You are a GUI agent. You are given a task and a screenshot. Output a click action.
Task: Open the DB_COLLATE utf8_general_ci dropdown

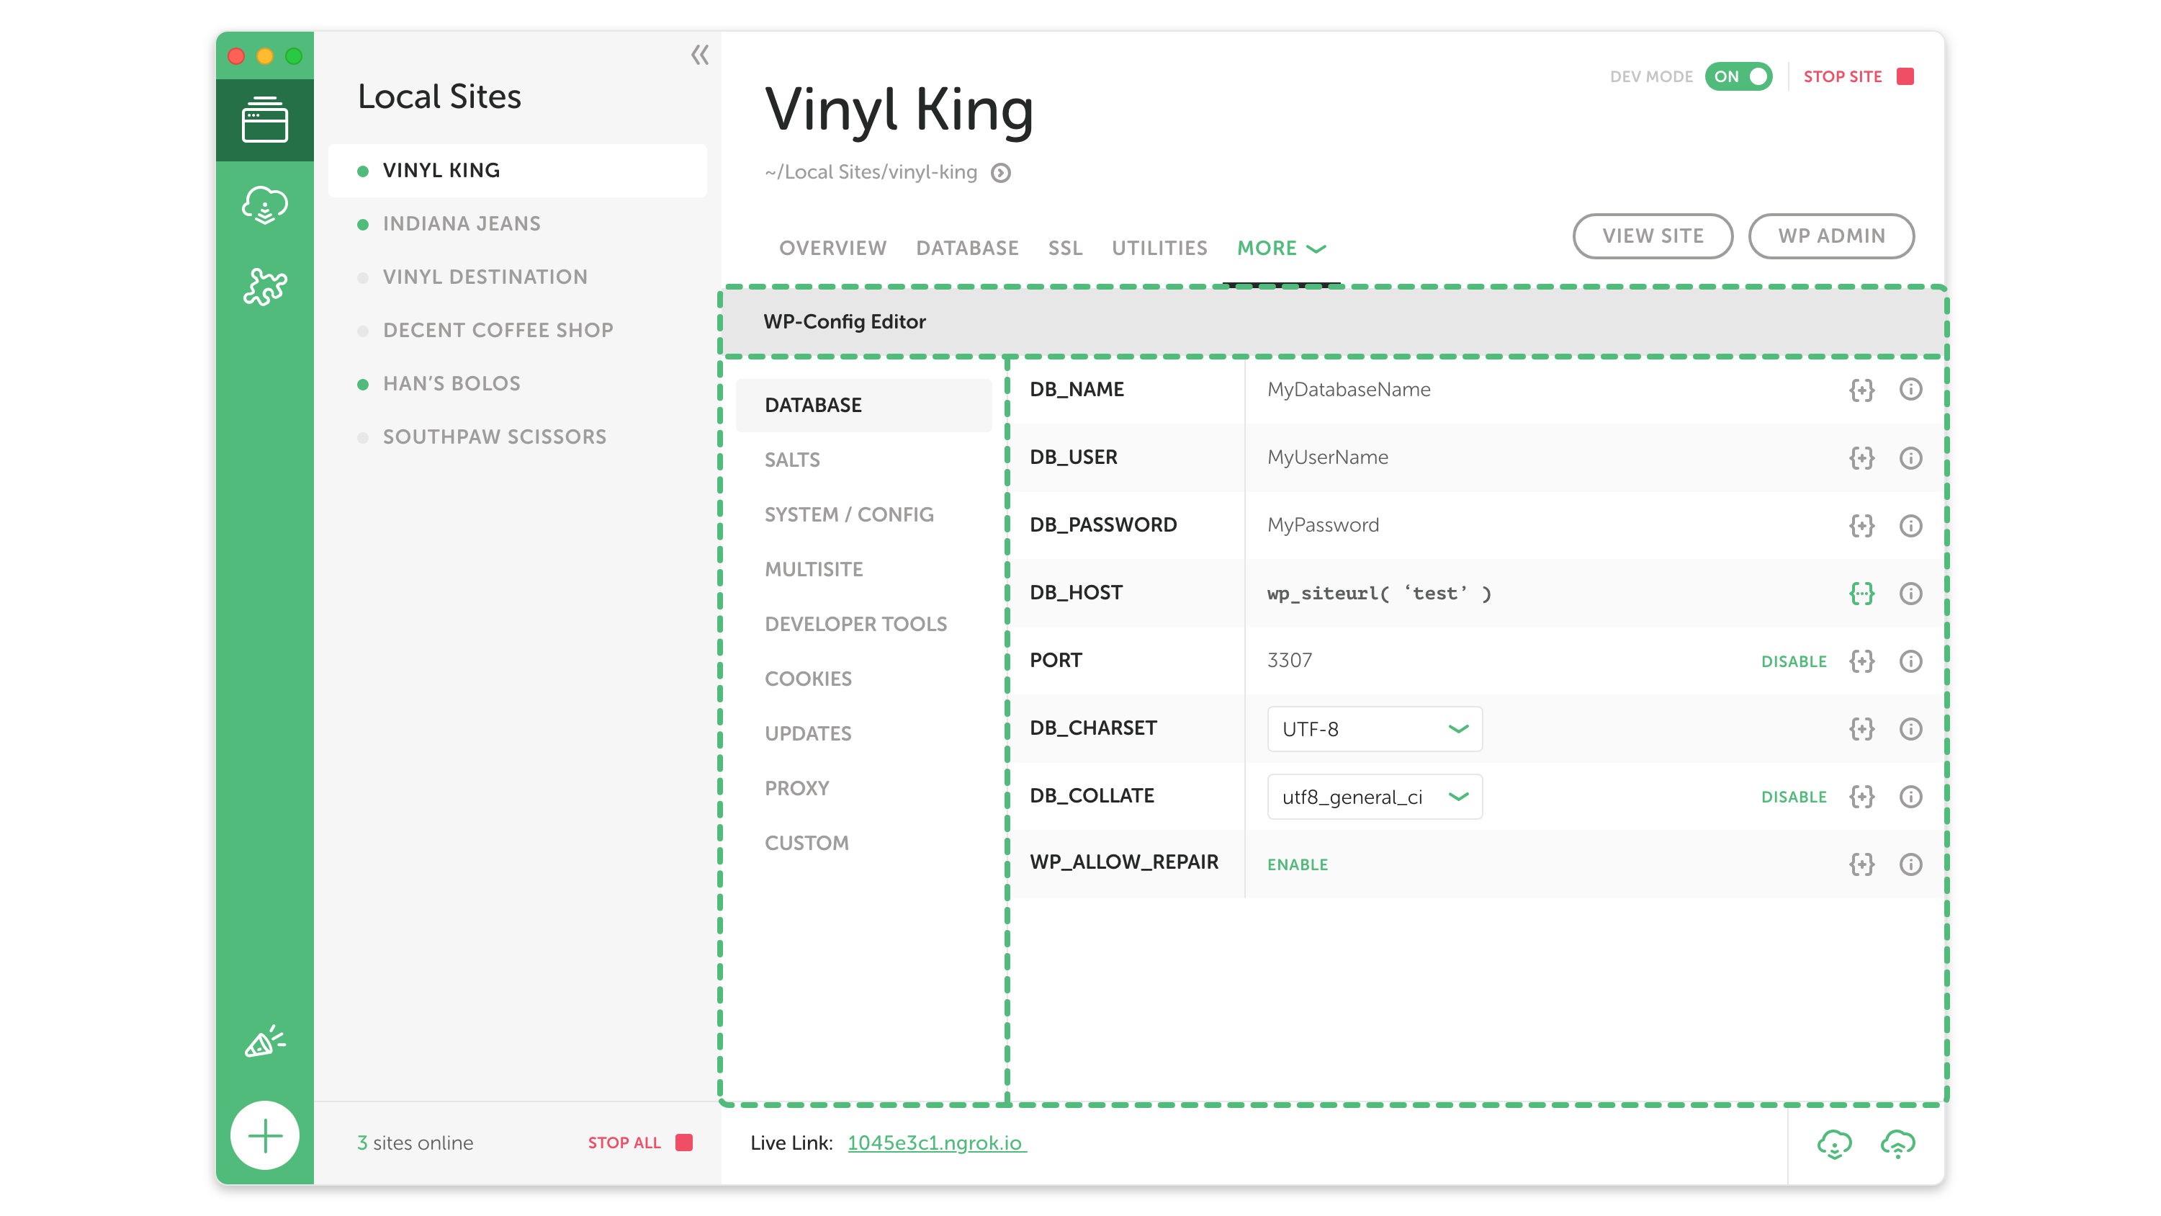(x=1374, y=797)
